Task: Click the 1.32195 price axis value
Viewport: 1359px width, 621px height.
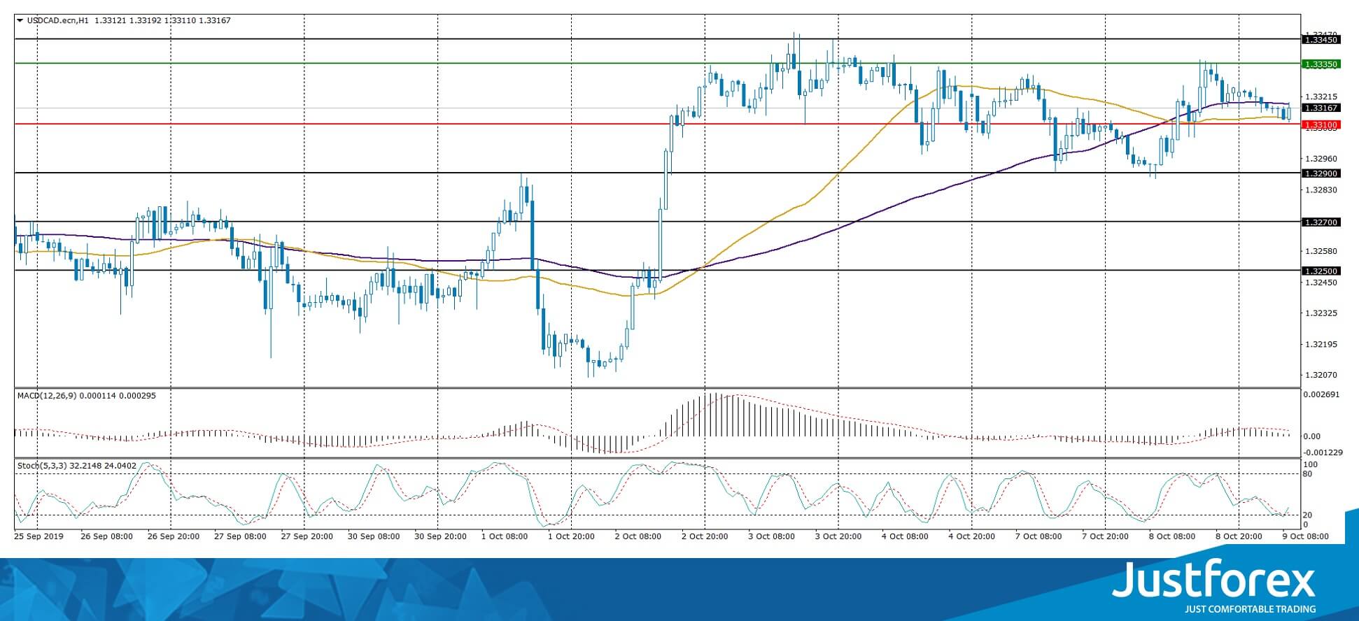Action: pyautogui.click(x=1321, y=344)
